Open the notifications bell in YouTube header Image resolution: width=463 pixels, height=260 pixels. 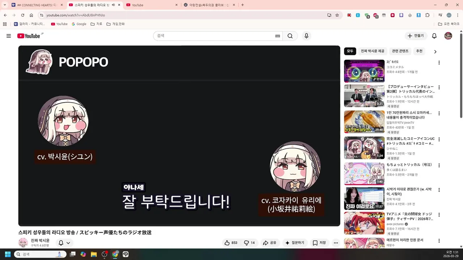pyautogui.click(x=434, y=36)
